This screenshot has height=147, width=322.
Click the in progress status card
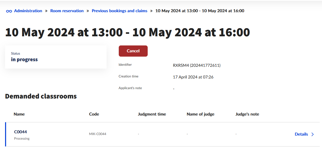(x=56, y=57)
